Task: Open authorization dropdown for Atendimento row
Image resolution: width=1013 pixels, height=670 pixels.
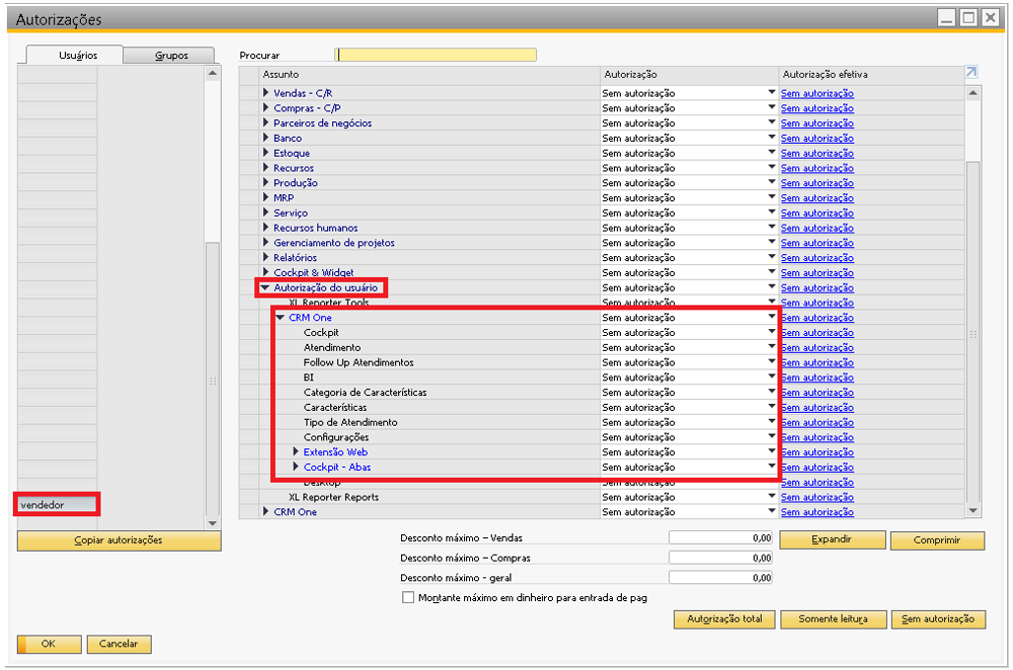Action: 772,346
